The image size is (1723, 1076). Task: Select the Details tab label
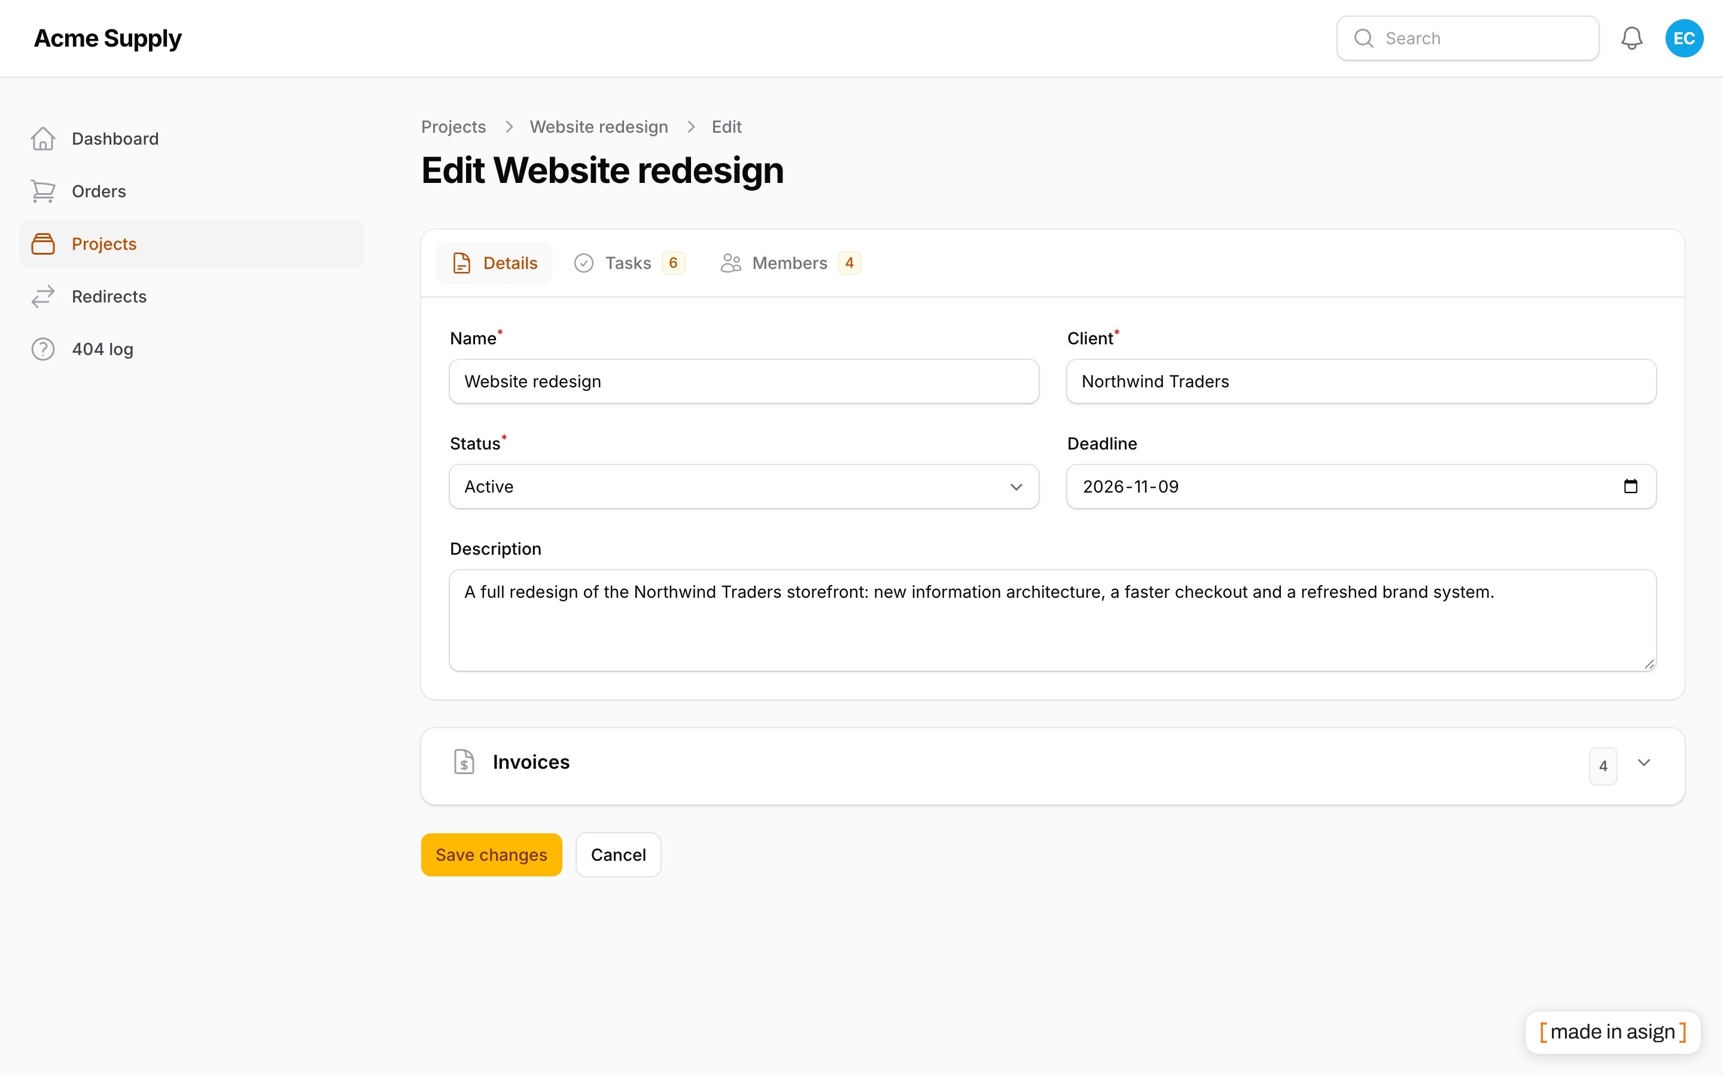pyautogui.click(x=510, y=263)
